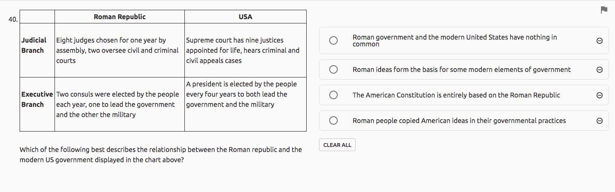Mark radio for 'Roman people copied American ideas'
Screen dimensions: 615x192
pos(333,120)
